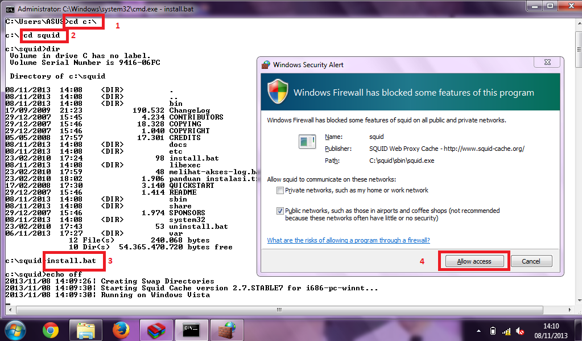Image resolution: width=582 pixels, height=341 pixels.
Task: Click ChangeLog file entry
Action: pyautogui.click(x=189, y=110)
